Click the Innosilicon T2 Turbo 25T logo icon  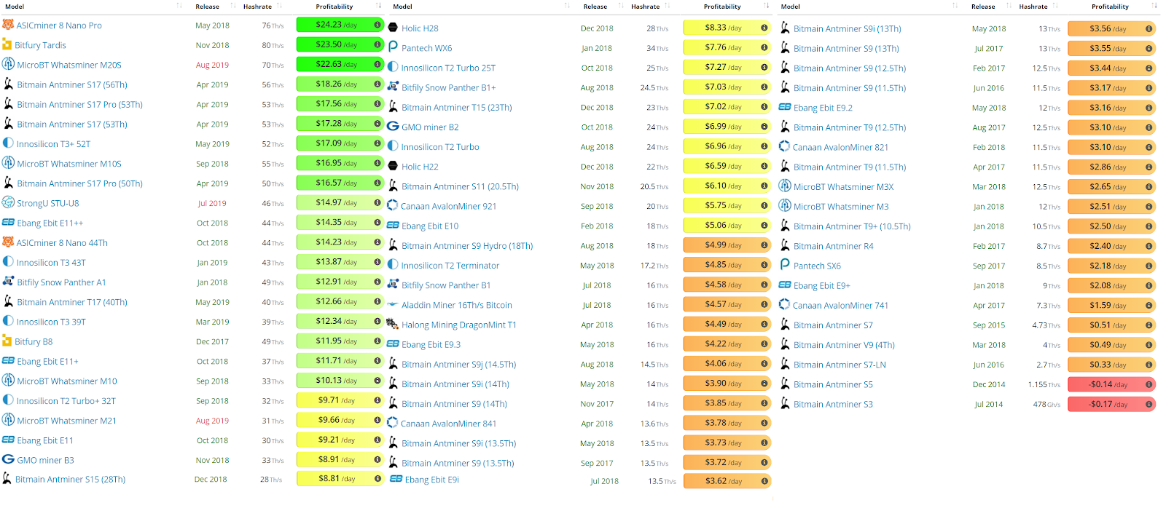[393, 67]
